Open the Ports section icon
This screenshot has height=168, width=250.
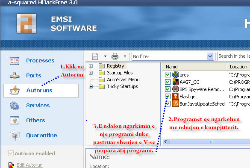click(15, 76)
